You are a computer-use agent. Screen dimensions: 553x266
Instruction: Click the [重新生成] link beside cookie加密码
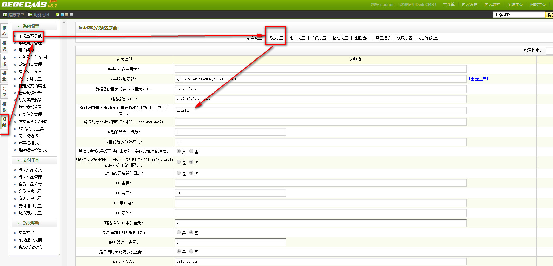(478, 79)
